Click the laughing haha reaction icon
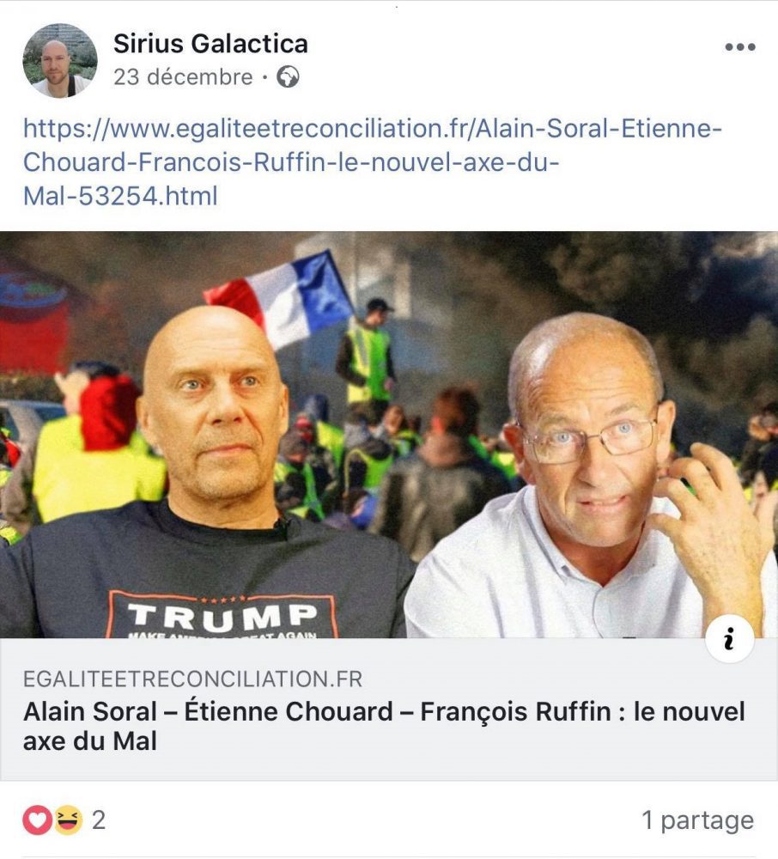Screen dimensions: 778x859 [67, 820]
